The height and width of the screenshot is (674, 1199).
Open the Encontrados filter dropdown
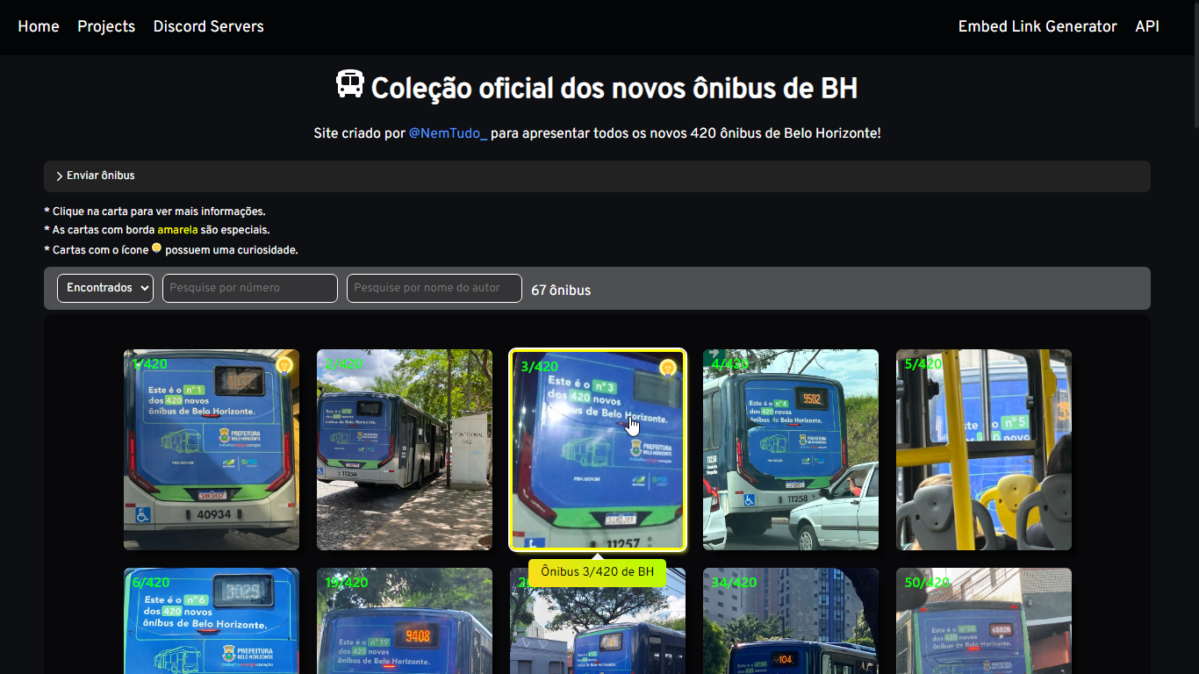point(105,288)
